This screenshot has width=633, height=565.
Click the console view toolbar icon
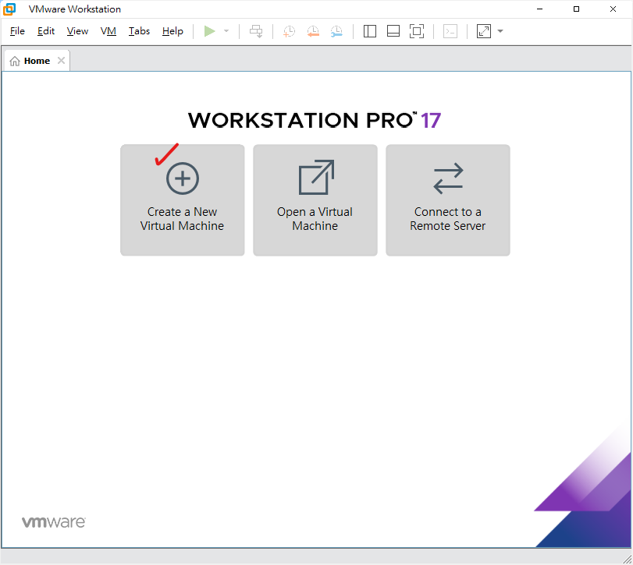450,31
